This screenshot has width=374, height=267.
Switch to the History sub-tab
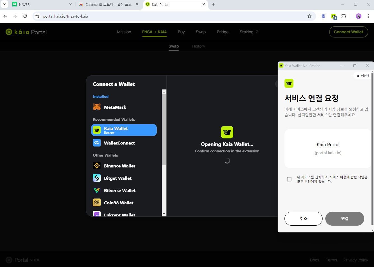[x=199, y=46]
